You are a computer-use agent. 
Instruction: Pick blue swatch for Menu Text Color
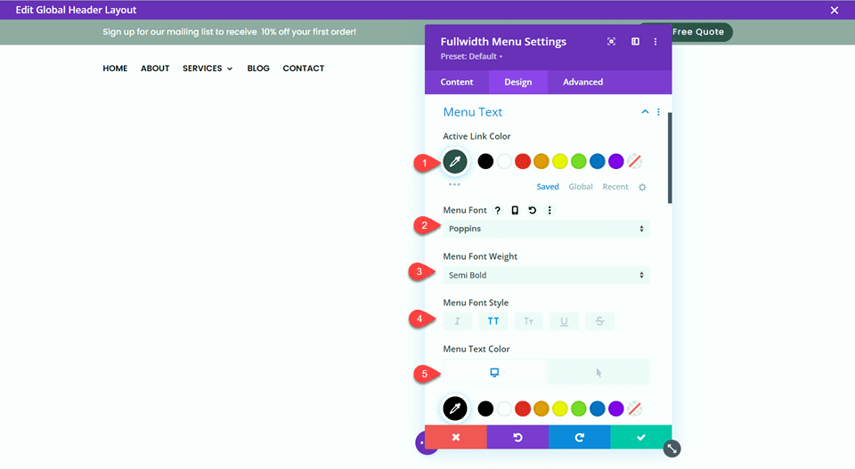tap(597, 408)
